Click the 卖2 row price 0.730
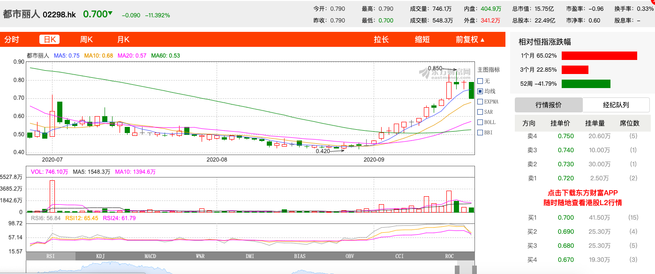The image size is (655, 274). coord(565,164)
